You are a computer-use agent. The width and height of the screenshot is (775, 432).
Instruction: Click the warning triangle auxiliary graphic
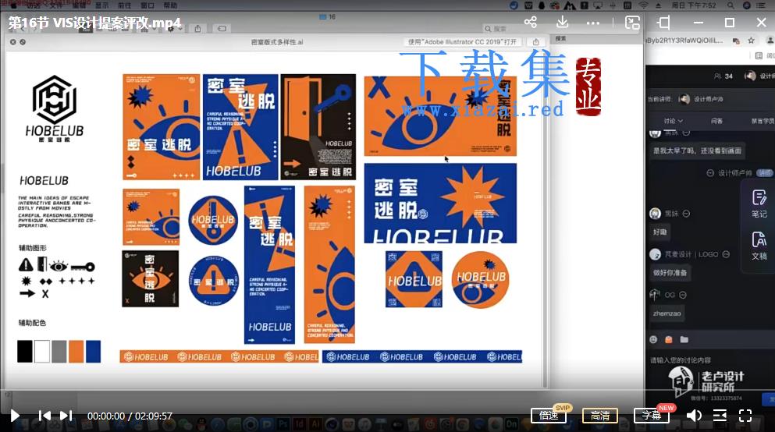pos(26,265)
